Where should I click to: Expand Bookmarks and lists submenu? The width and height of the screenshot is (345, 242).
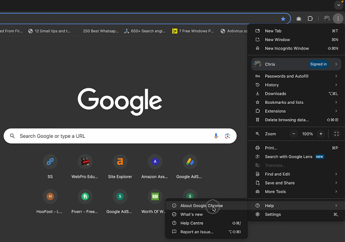tap(296, 103)
